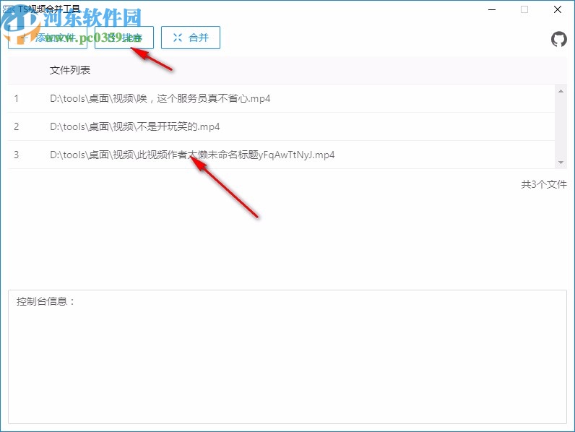575x432 pixels.
Task: Click the file list scrollbar down arrow
Action: 561,162
